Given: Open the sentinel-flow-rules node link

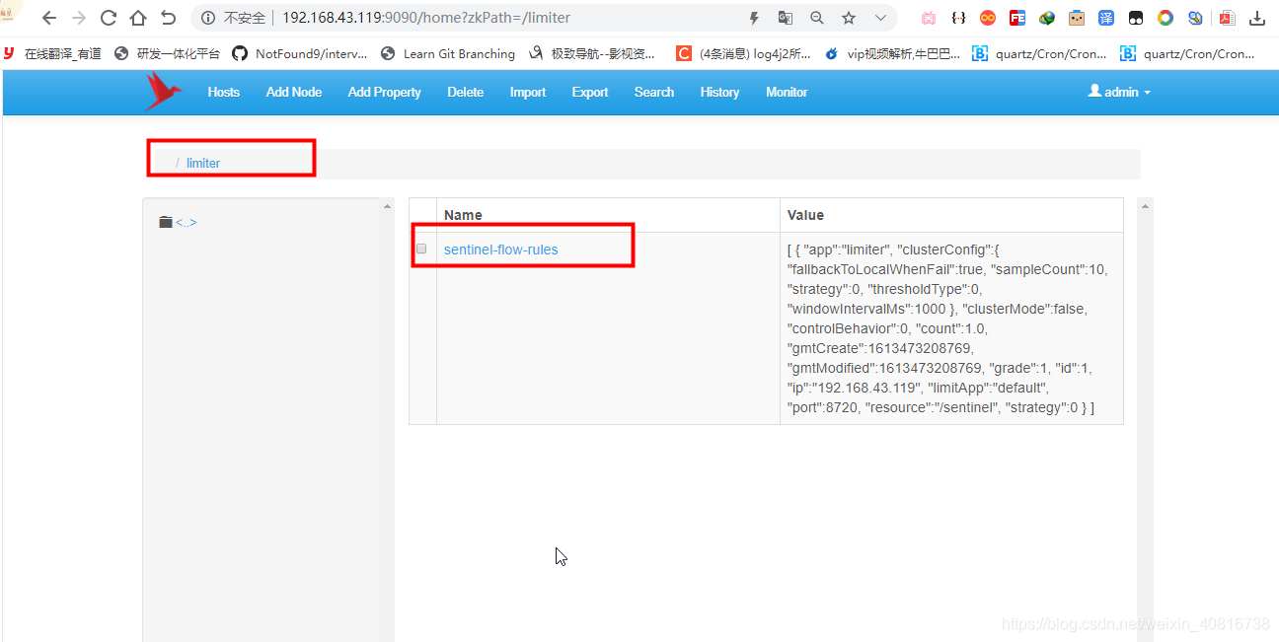Looking at the screenshot, I should pyautogui.click(x=500, y=250).
